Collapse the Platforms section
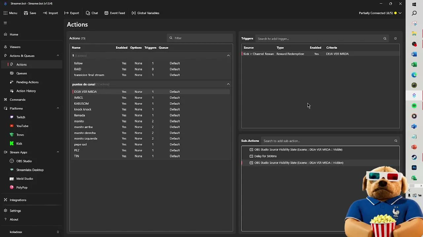 58,108
